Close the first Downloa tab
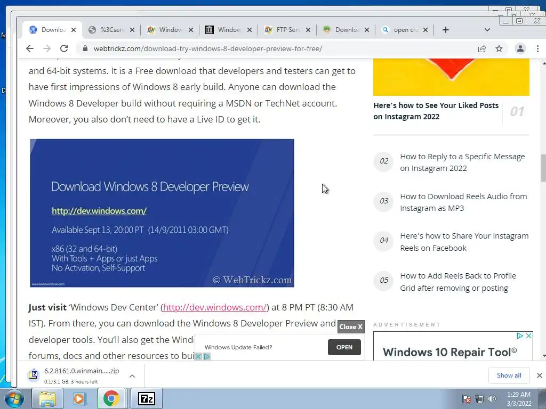The height and width of the screenshot is (409, 546). point(74,30)
